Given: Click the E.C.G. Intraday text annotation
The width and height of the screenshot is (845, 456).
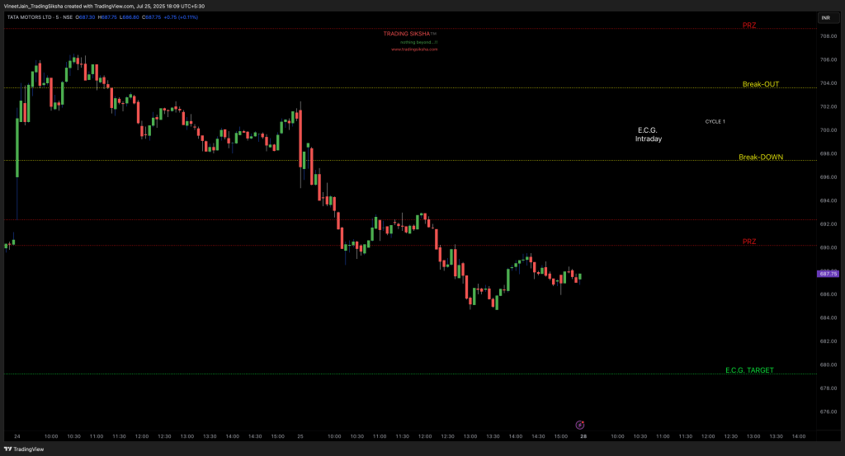Looking at the screenshot, I should (648, 134).
